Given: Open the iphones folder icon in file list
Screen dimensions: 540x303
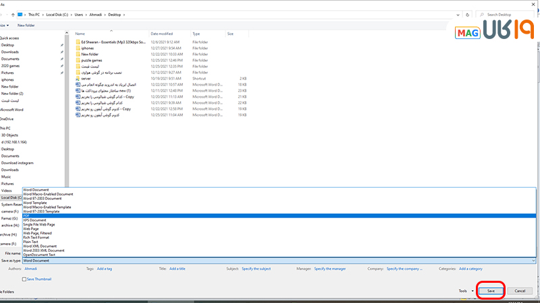Looking at the screenshot, I should click(78, 48).
